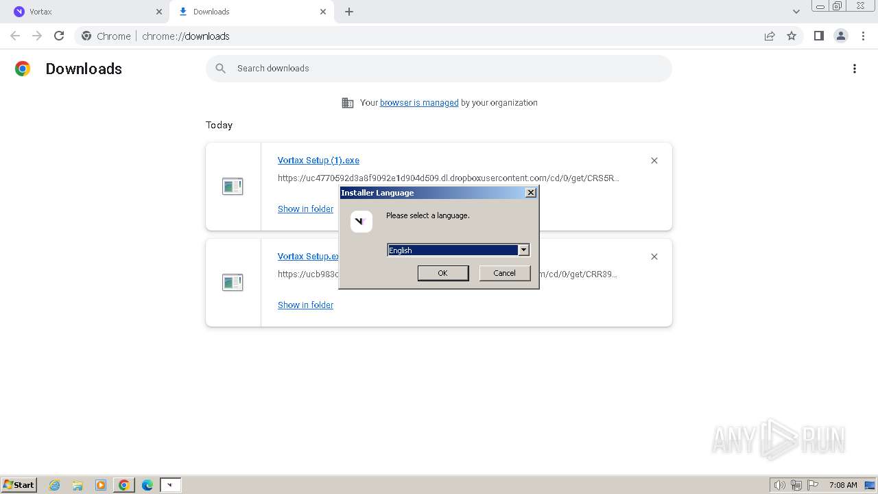Image resolution: width=878 pixels, height=494 pixels.
Task: Toggle Chrome side panel
Action: coord(819,36)
